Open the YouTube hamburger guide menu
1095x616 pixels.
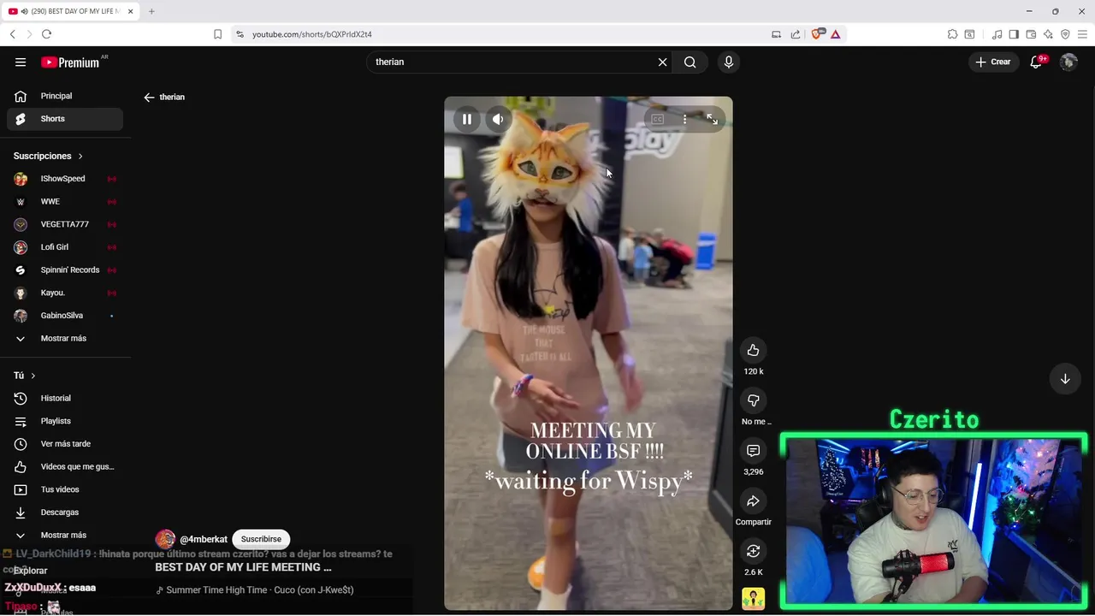click(x=21, y=62)
